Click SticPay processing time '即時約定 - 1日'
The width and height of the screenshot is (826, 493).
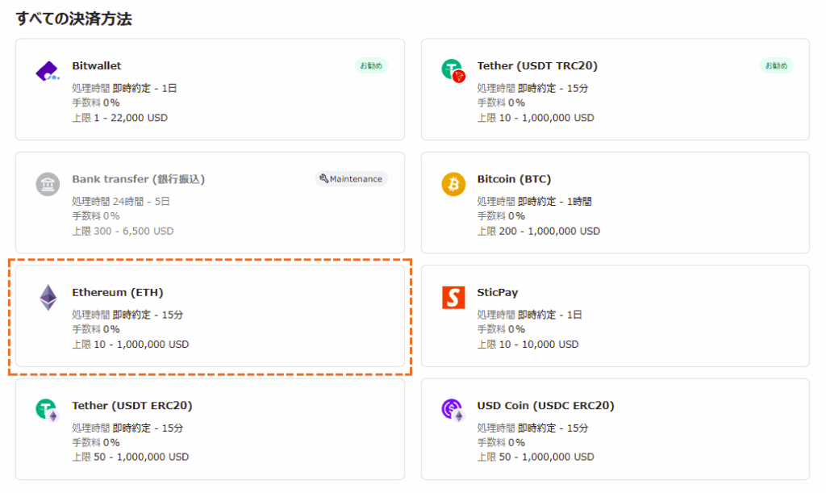550,315
